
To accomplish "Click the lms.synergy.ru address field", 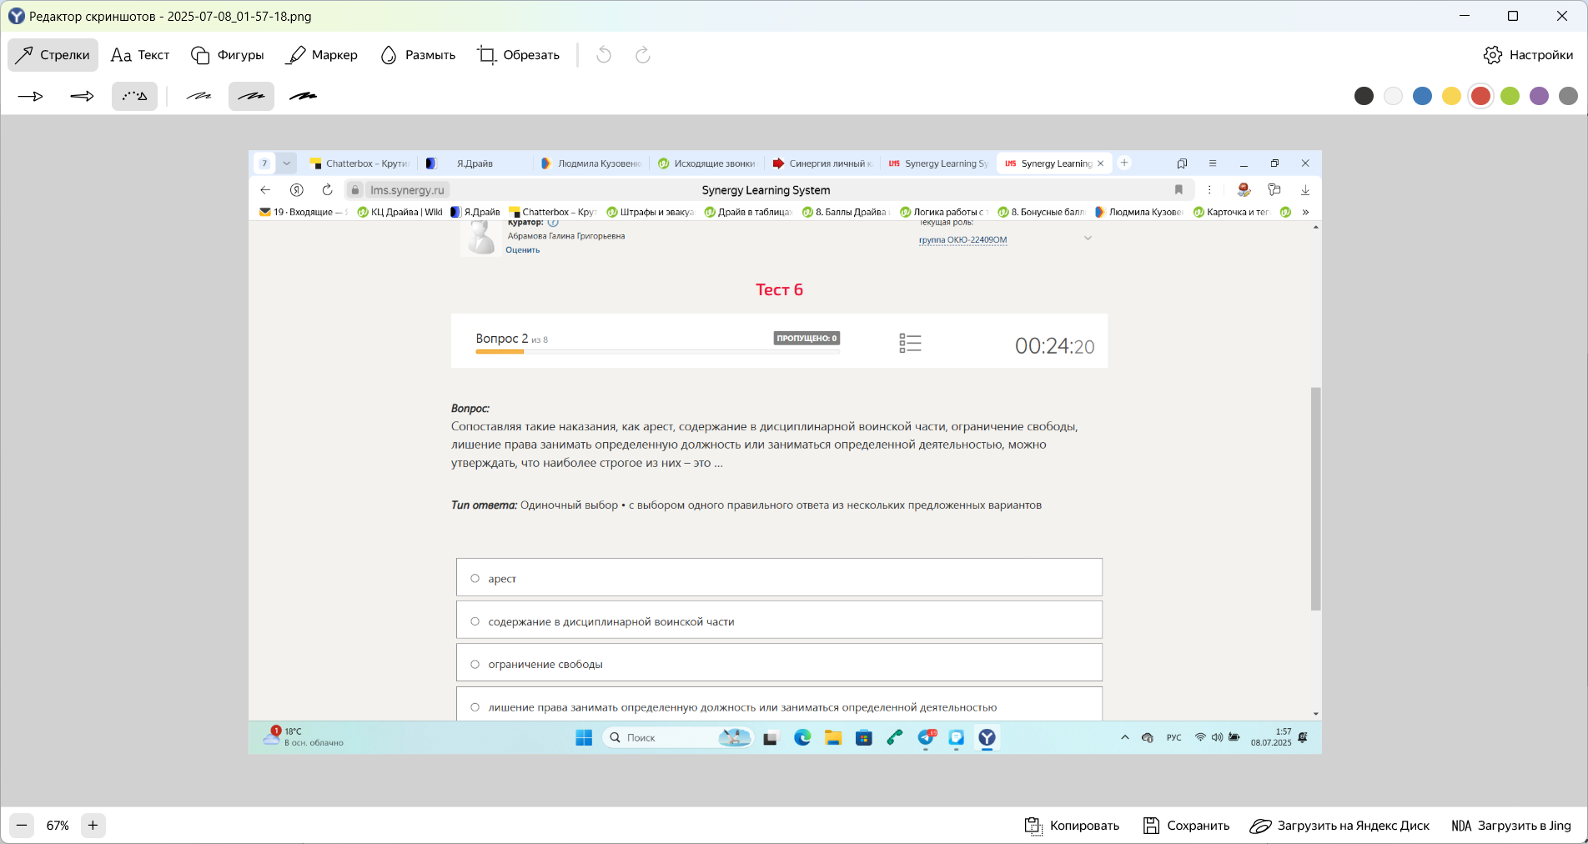I will pos(407,190).
